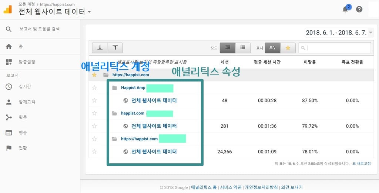Click the 00:01:36 session duration value
This screenshot has height=193, width=379.
[267, 126]
